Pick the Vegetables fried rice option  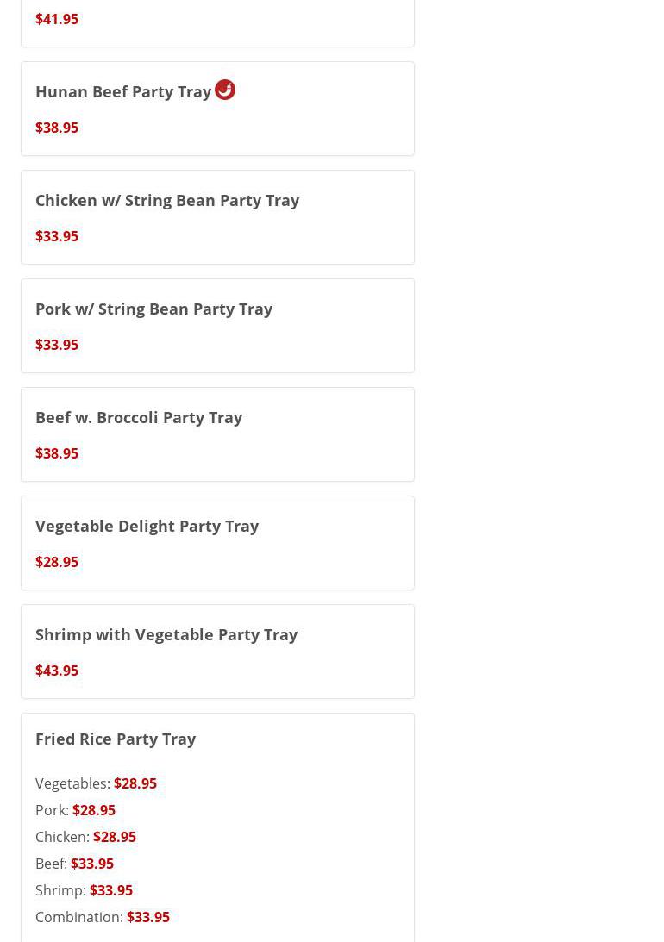click(x=96, y=783)
